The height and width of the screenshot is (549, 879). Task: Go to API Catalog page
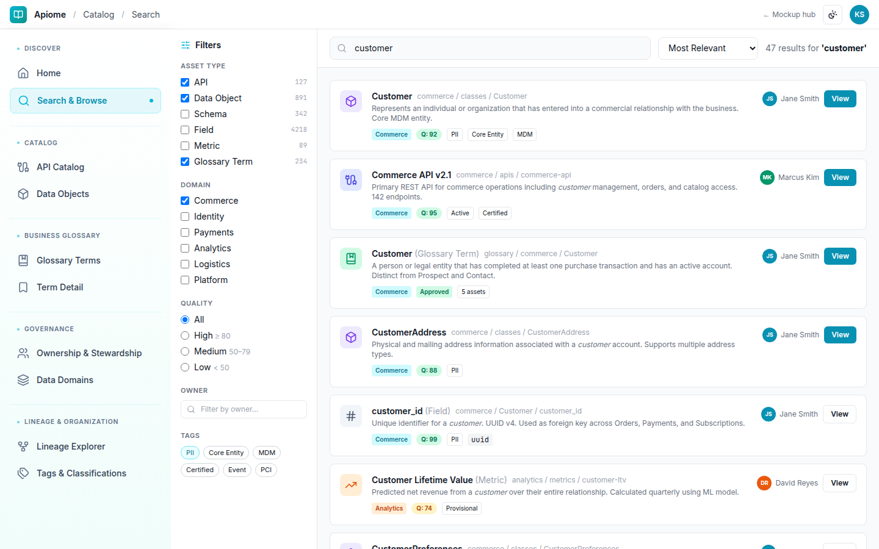click(x=85, y=167)
